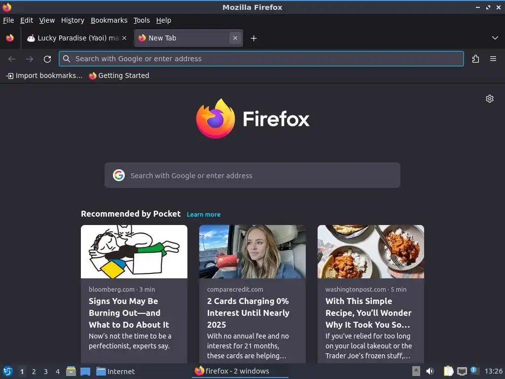Click the washingtonpost.com source text
505x379 pixels.
356,289
